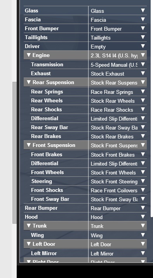The width and height of the screenshot is (153, 278).
Task: Open the Race Front Coilovers dropdown
Action: (x=118, y=190)
